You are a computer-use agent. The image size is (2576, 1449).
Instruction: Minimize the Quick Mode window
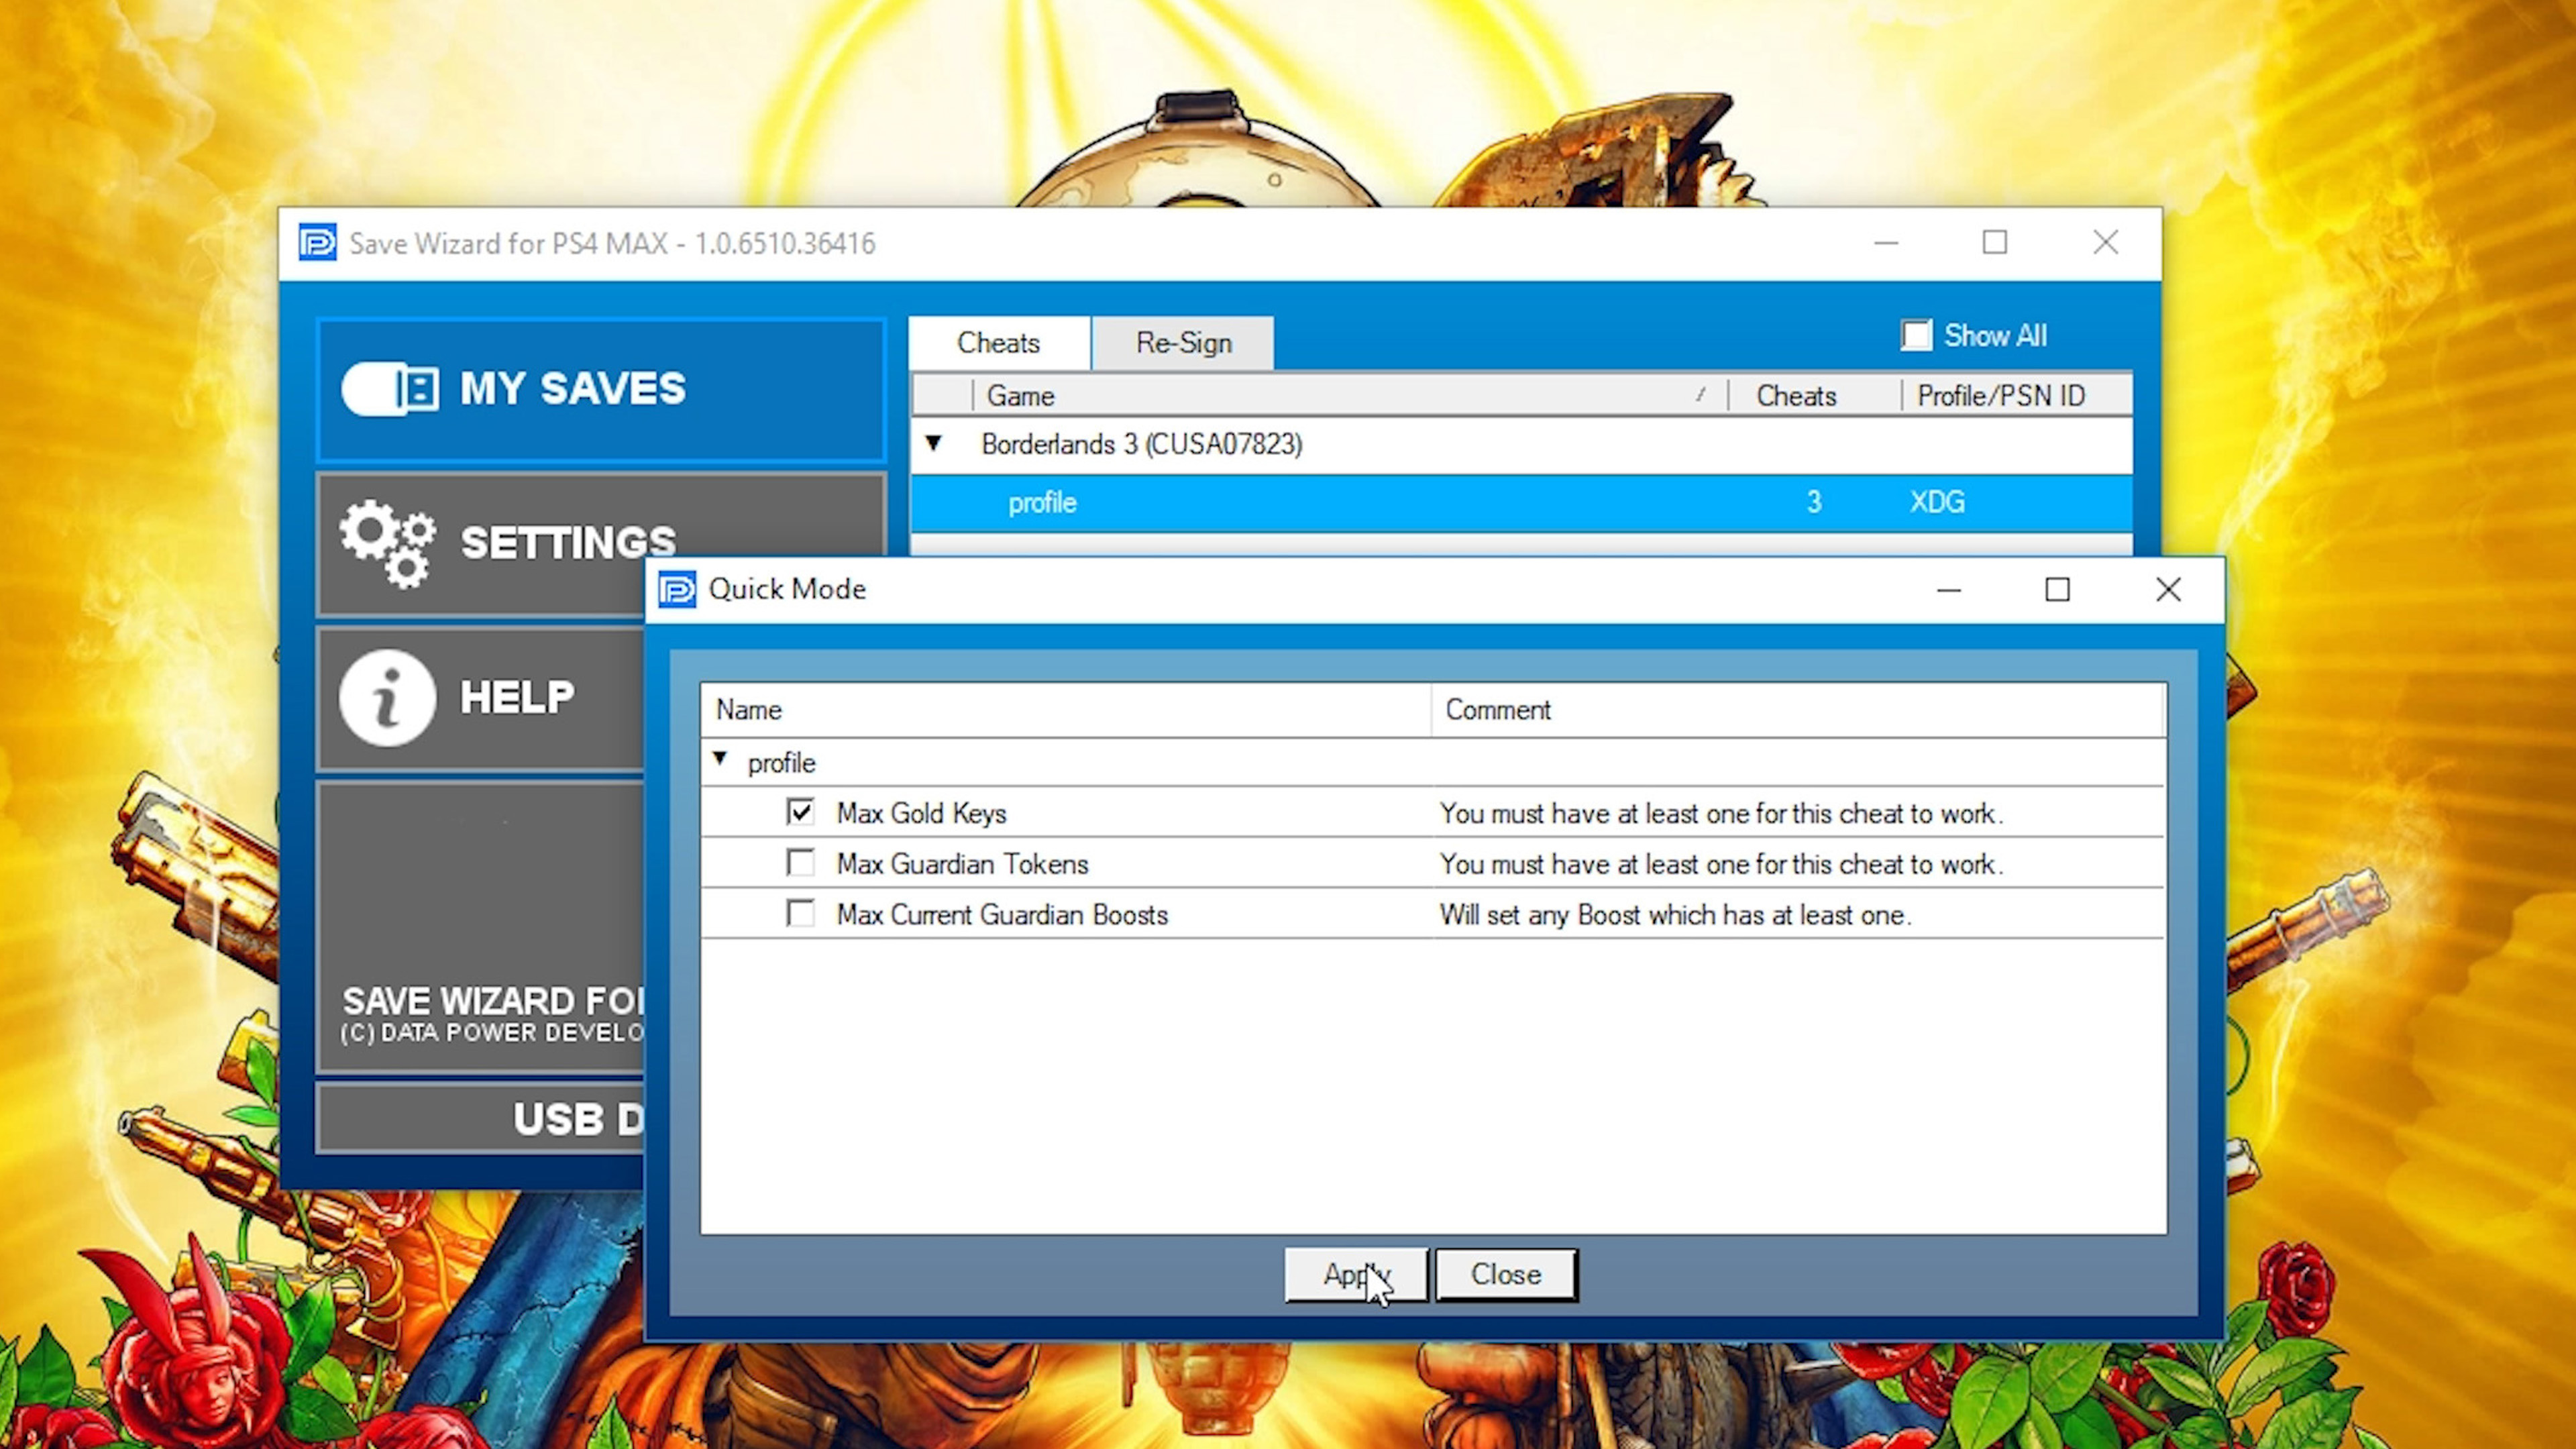coord(1948,590)
